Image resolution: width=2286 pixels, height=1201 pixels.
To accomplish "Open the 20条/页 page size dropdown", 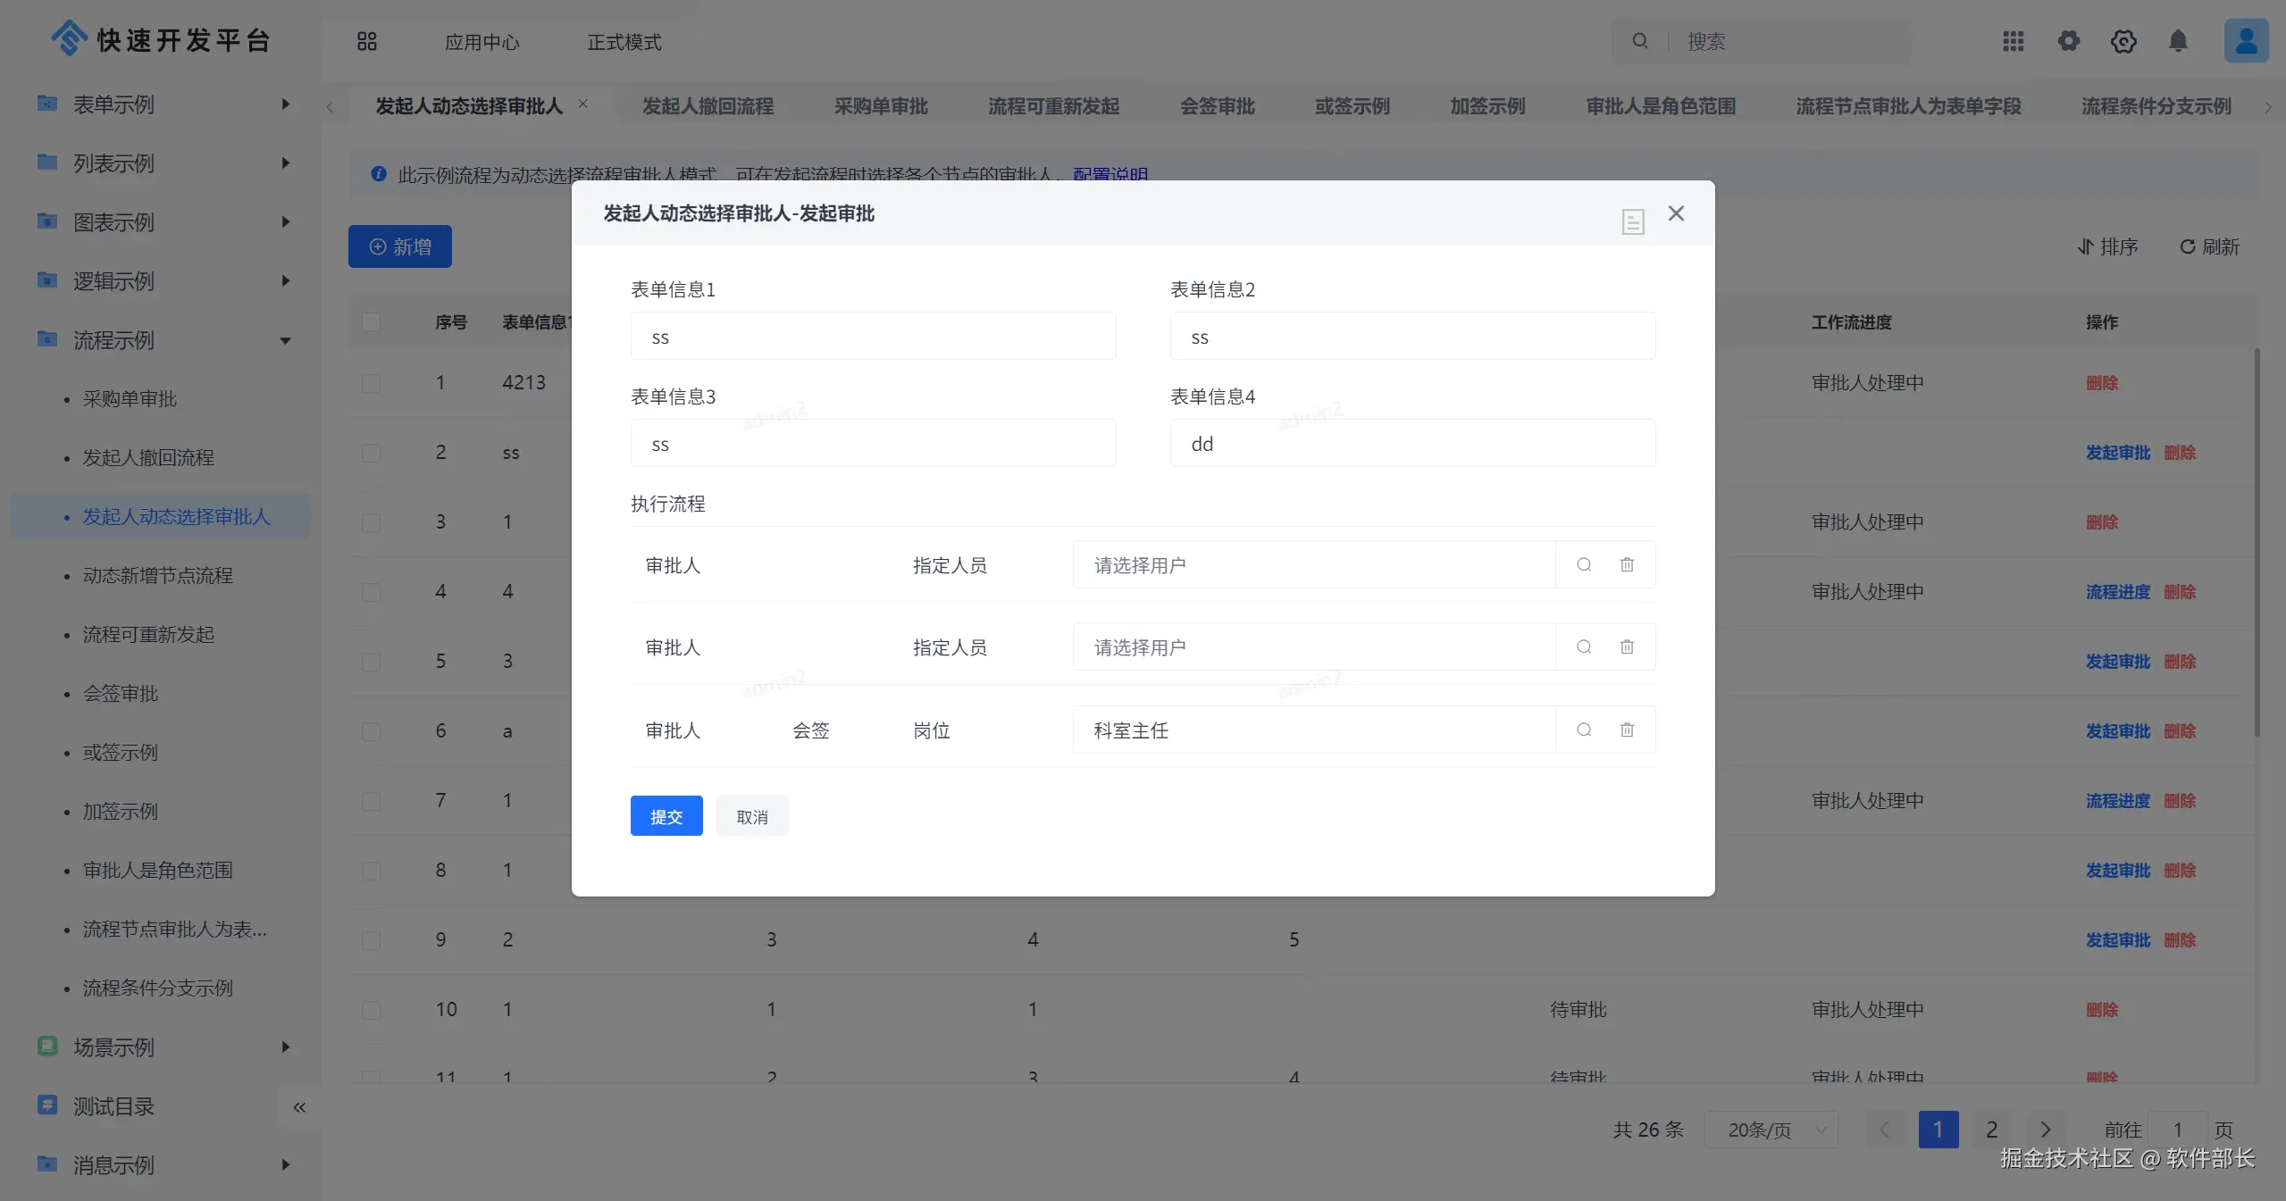I will point(1771,1130).
